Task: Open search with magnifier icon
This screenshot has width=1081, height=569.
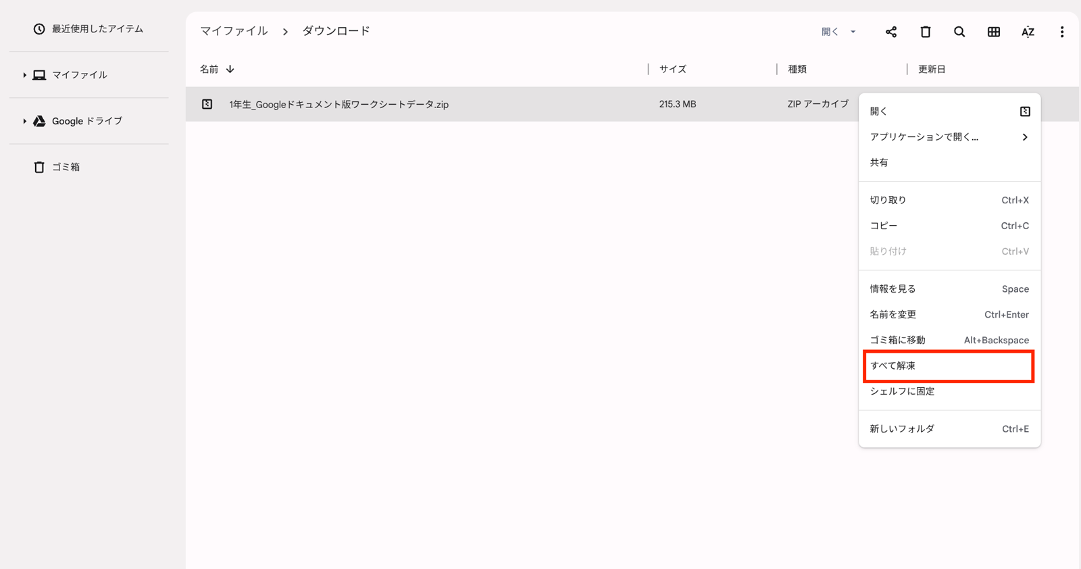Action: tap(959, 32)
